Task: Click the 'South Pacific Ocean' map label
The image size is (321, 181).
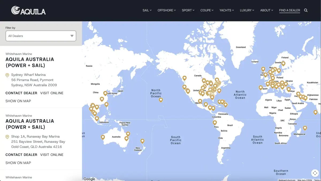Action: coord(176,140)
